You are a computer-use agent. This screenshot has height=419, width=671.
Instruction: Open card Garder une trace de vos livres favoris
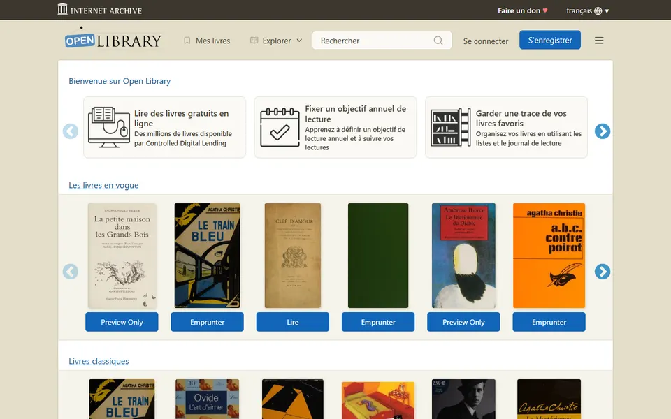point(506,127)
